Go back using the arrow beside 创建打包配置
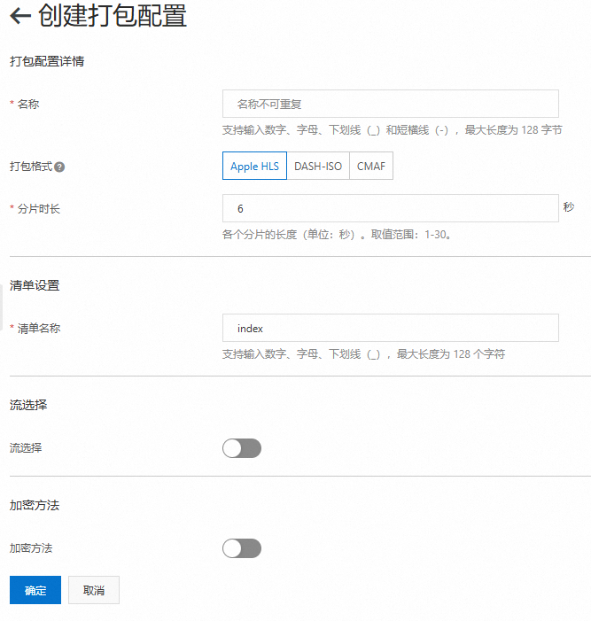Screen dimensions: 591x621 [20, 16]
